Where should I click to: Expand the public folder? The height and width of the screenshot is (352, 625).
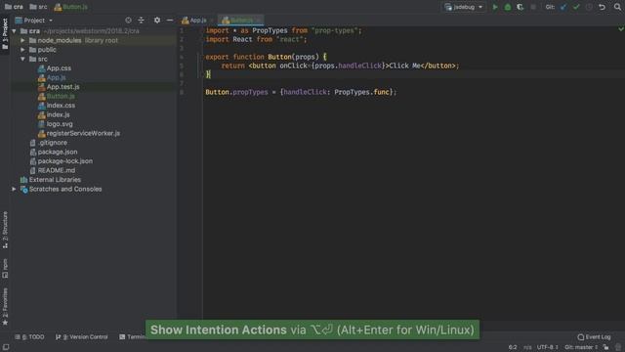click(22, 50)
